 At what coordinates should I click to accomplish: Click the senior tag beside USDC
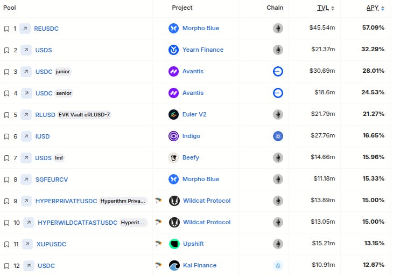(64, 93)
